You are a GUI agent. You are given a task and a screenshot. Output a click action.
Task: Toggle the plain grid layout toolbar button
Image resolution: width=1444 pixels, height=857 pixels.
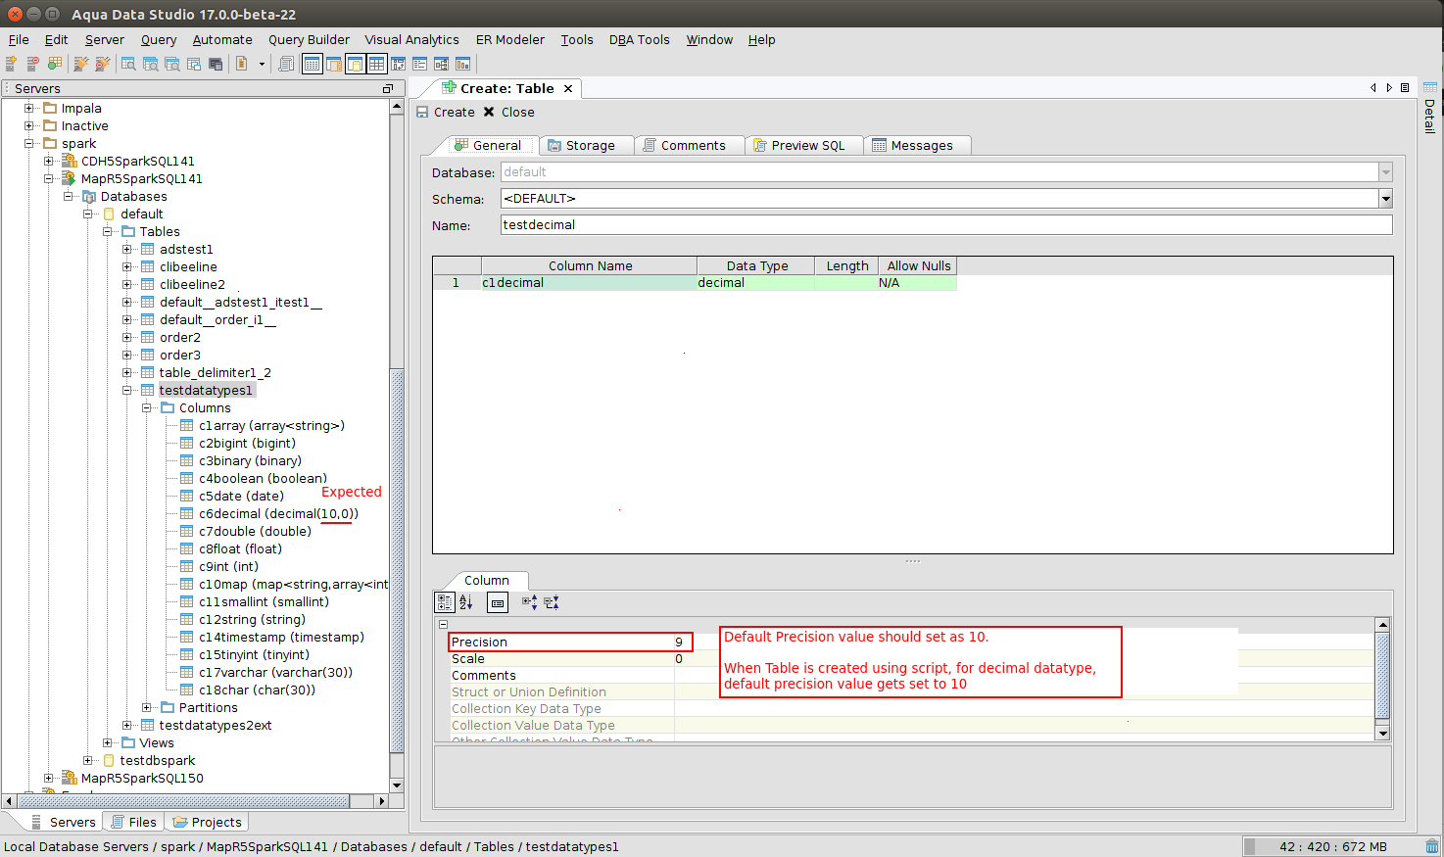[376, 64]
